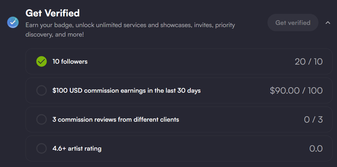Select the circle next to 4.6+ artist rating
Viewport: 337px width, 167px height.
coord(42,148)
